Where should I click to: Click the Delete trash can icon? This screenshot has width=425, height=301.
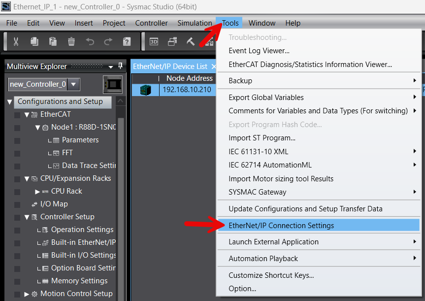(71, 41)
